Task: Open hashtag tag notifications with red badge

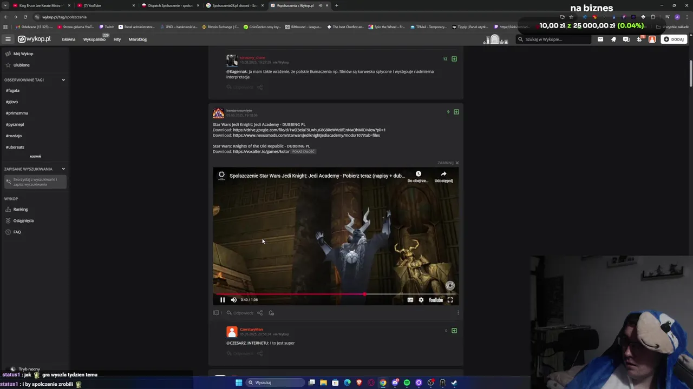Action: [x=639, y=39]
